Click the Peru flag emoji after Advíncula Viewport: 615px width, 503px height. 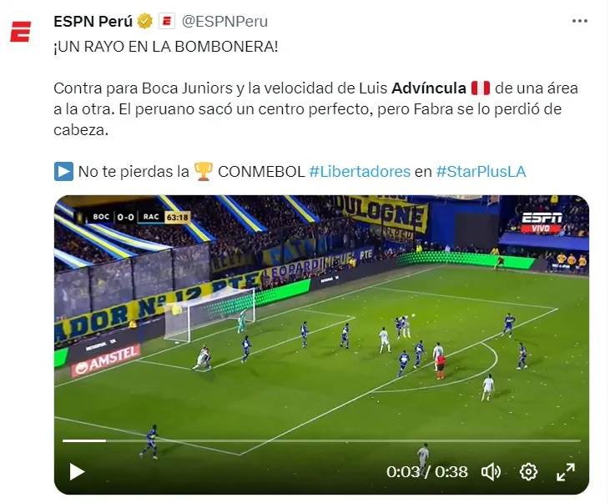481,88
